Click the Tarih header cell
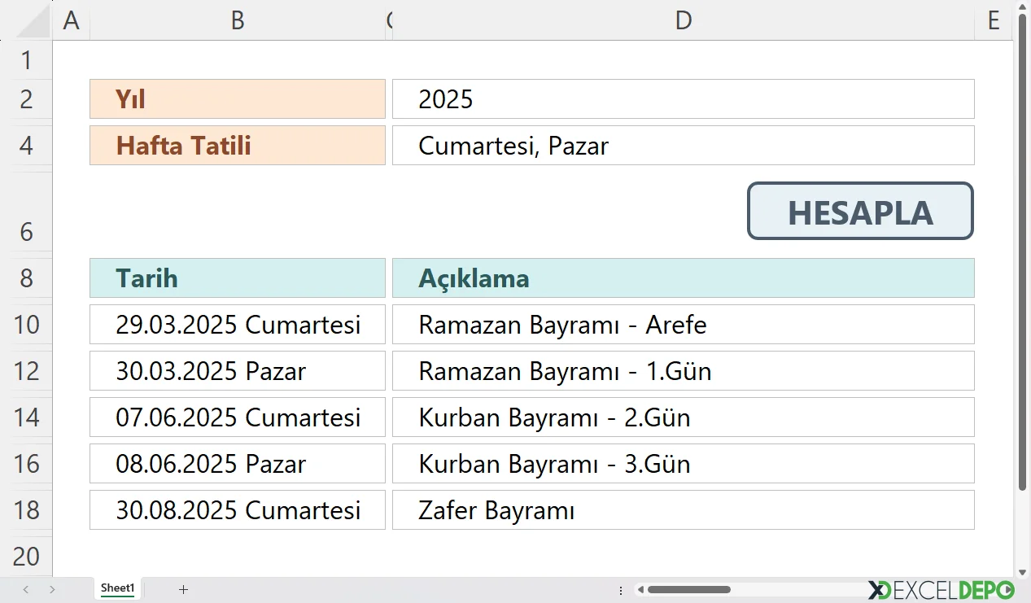Viewport: 1031px width, 603px height. [237, 277]
